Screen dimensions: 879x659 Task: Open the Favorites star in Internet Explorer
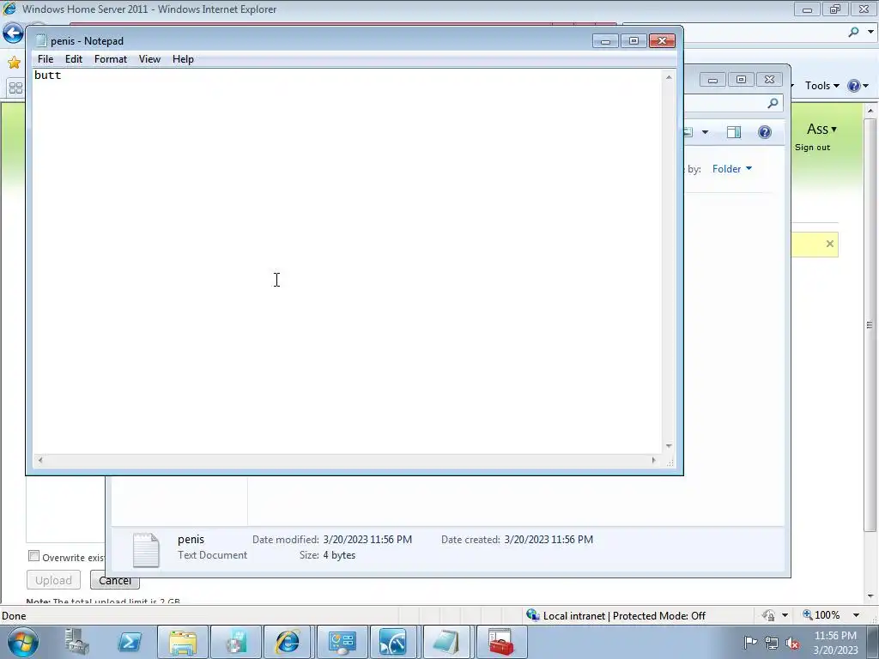pos(14,62)
